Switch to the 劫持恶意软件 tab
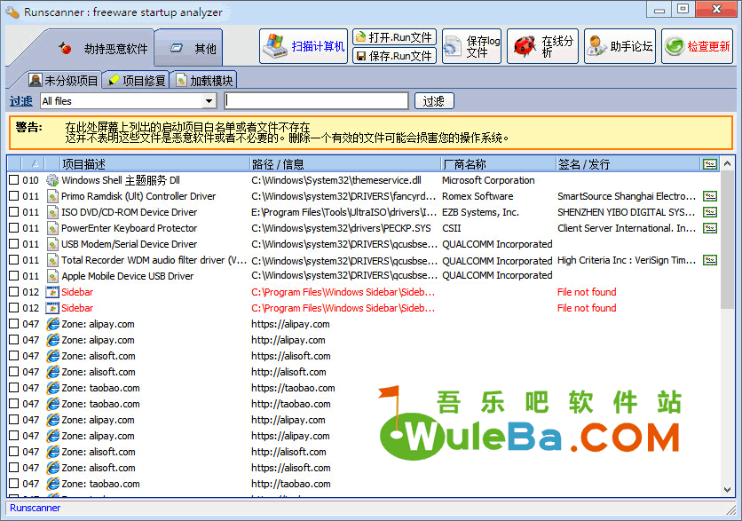 coord(102,48)
